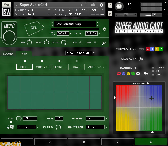Open the Snap to Grid dropdown
This screenshot has height=146, width=168.
96,127
